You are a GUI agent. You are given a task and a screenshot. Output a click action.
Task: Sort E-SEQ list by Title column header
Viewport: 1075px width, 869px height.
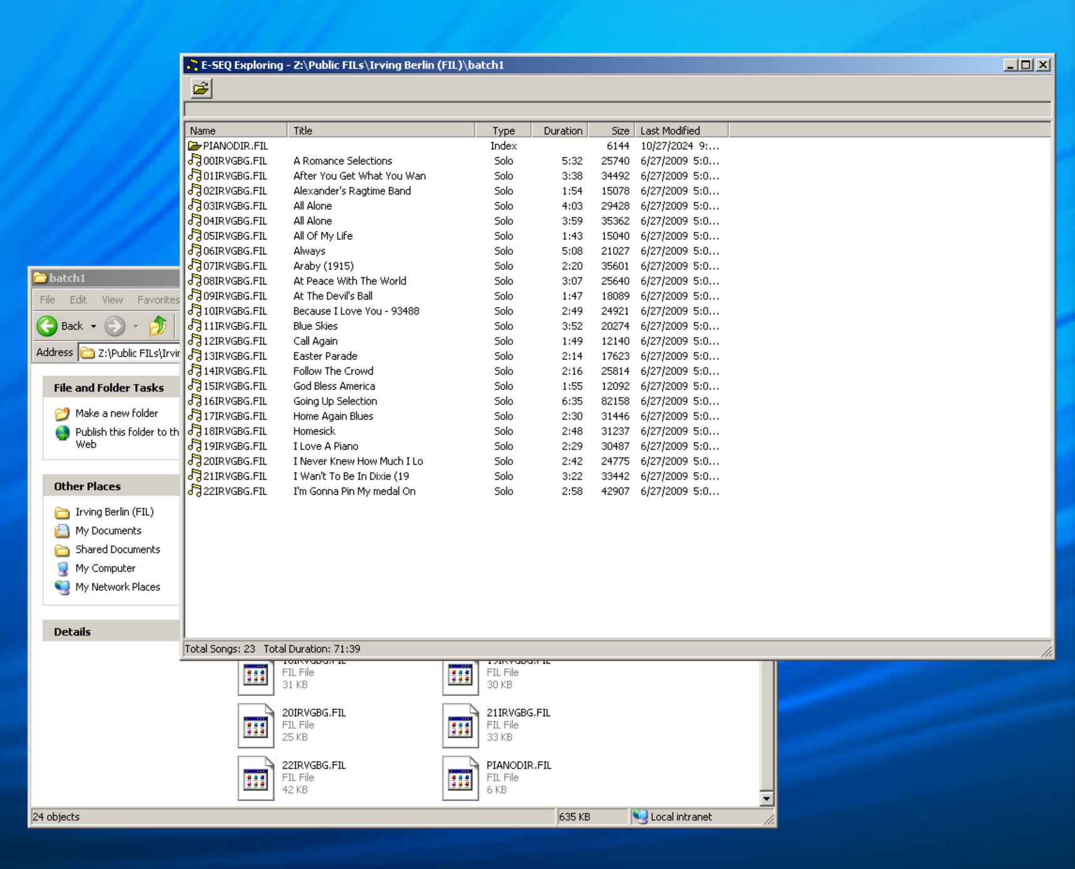(x=382, y=131)
